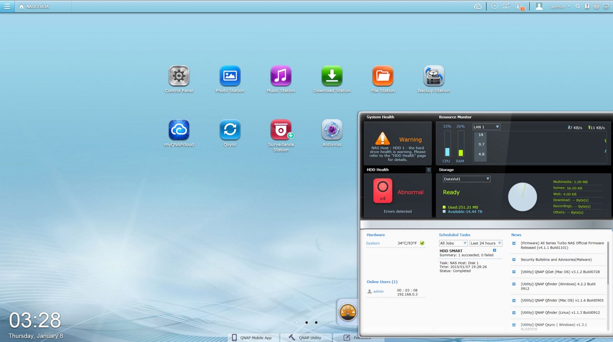Open the help question mark icon
Screen dimensions: 613x342
coord(587,7)
